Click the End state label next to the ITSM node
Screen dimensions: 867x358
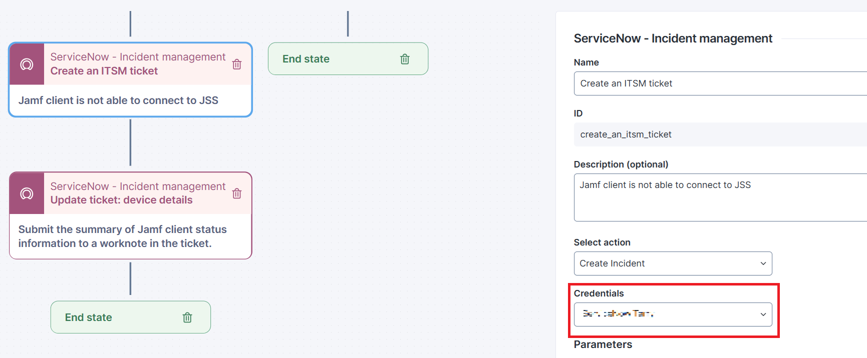click(x=306, y=59)
